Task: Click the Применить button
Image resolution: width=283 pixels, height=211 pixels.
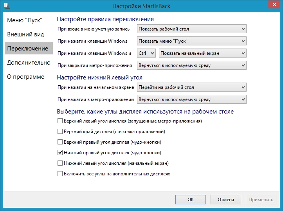Action: 261,199
